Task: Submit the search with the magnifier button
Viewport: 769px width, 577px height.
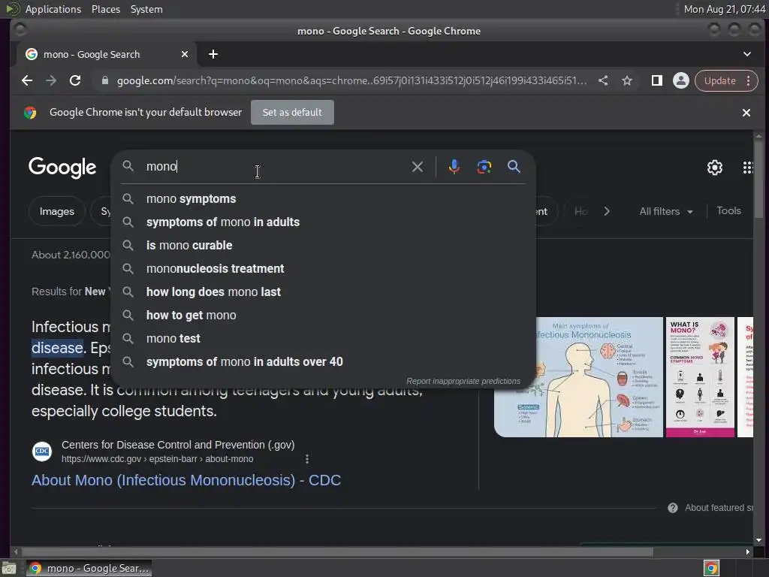Action: tap(514, 167)
